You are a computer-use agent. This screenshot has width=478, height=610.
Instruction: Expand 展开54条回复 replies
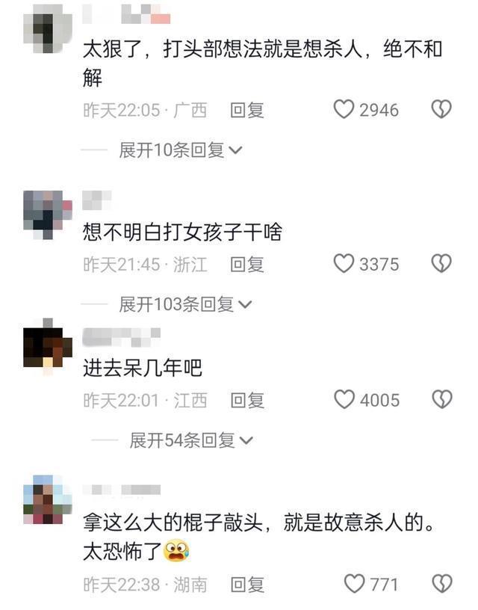point(191,440)
